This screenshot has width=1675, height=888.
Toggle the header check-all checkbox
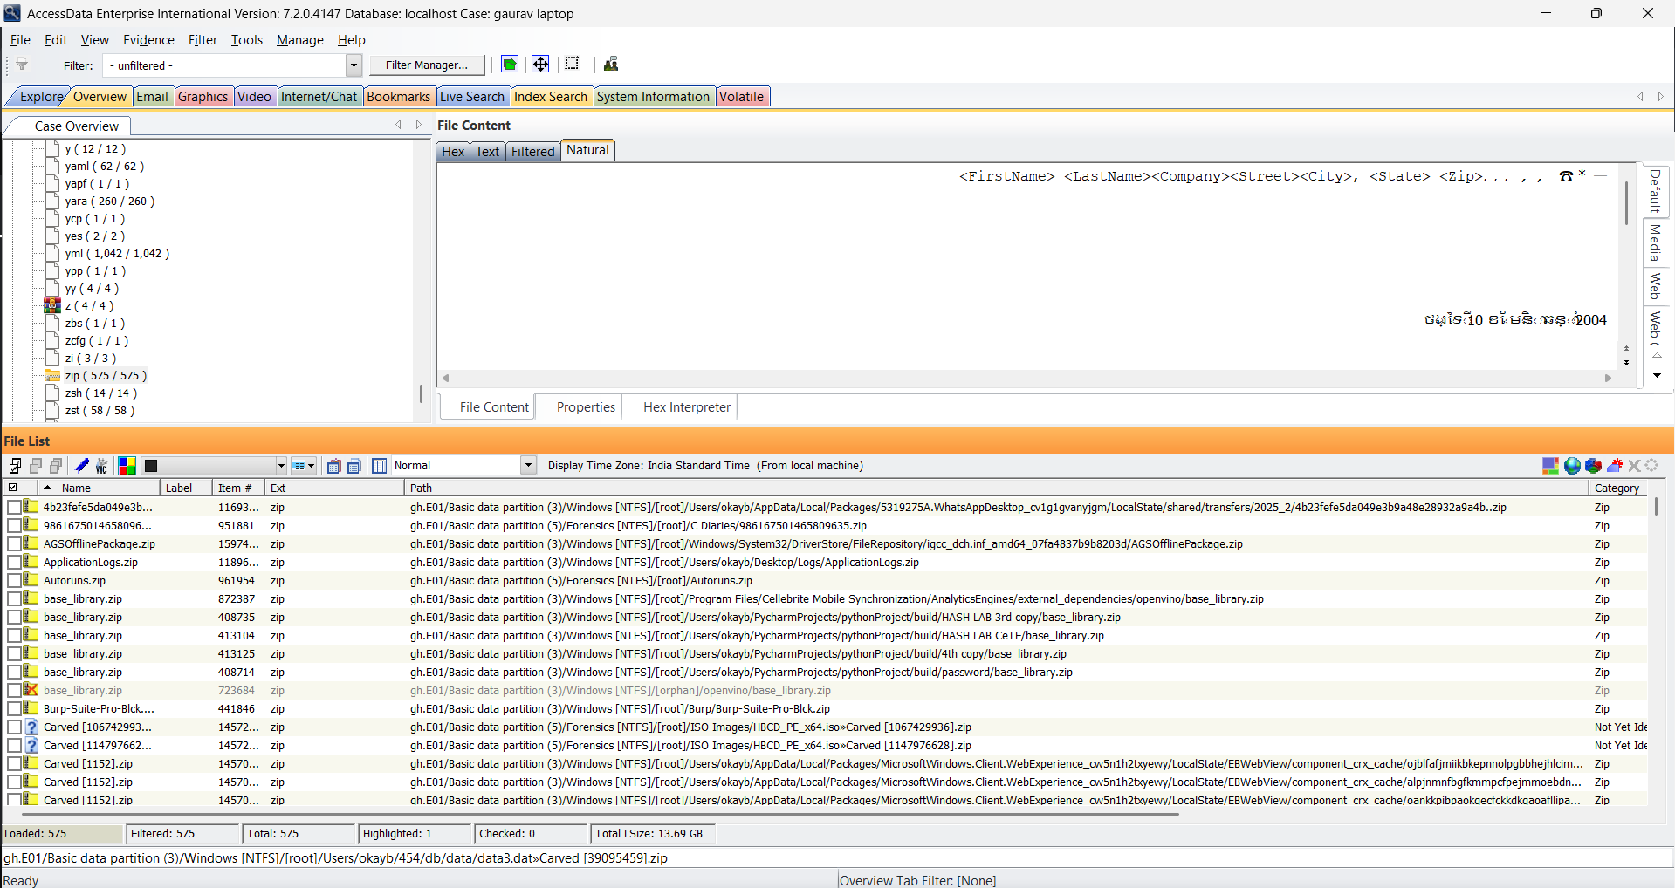tap(13, 488)
